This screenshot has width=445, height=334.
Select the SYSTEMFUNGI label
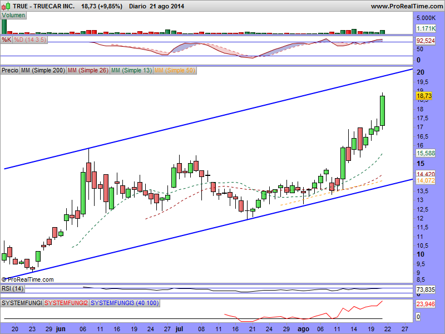(x=22, y=303)
